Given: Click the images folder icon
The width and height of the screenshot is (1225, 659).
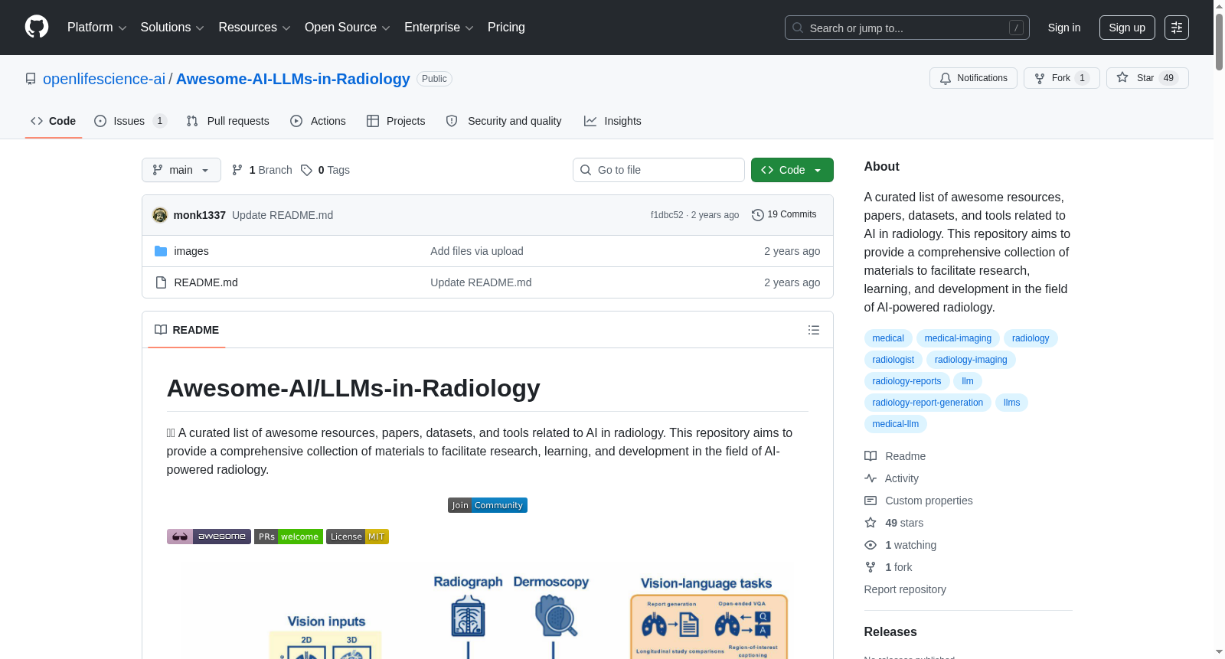Looking at the screenshot, I should click(x=161, y=251).
